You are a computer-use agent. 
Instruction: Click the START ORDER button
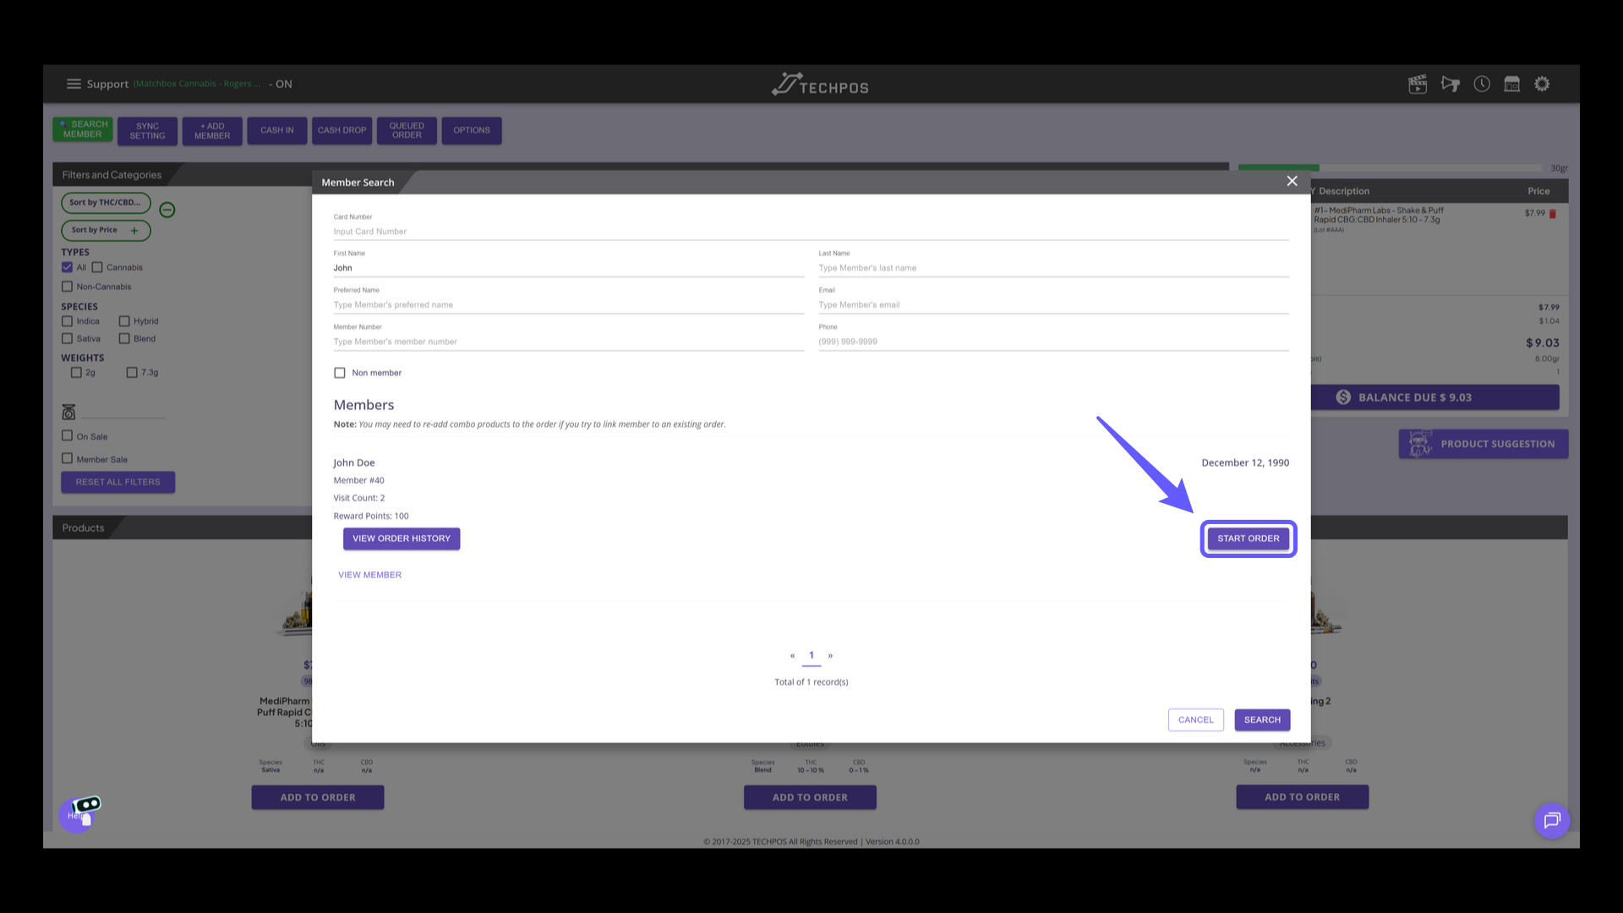(x=1249, y=539)
